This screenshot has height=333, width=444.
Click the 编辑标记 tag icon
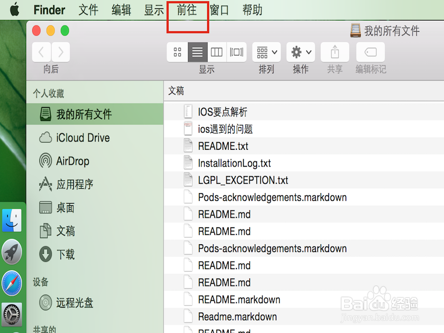tap(370, 52)
